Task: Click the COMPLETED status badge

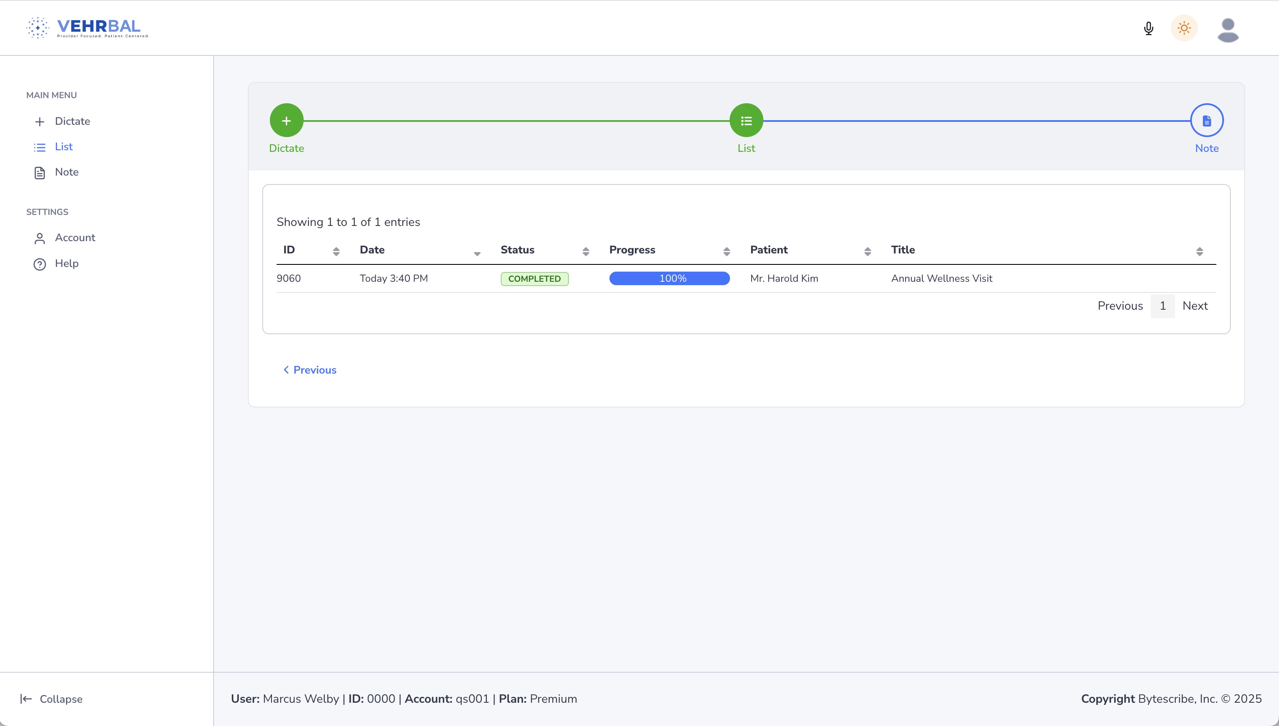Action: [534, 279]
